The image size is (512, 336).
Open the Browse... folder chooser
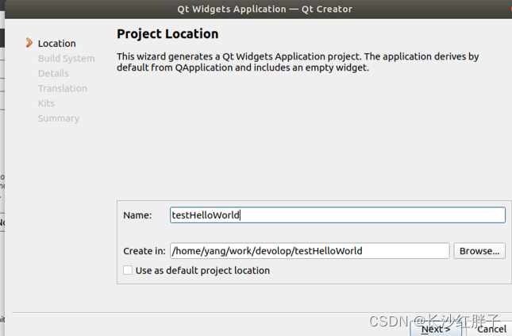coord(479,251)
